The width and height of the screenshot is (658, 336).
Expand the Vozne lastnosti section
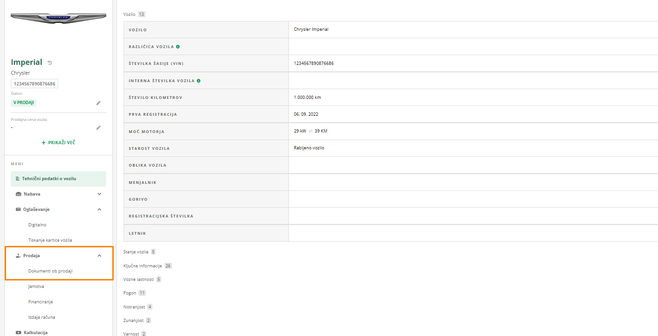pos(142,280)
